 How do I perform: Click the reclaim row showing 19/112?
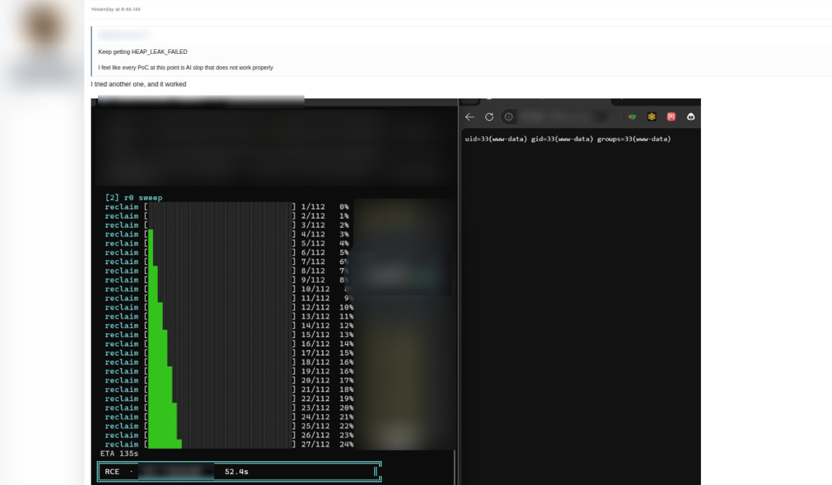point(229,371)
